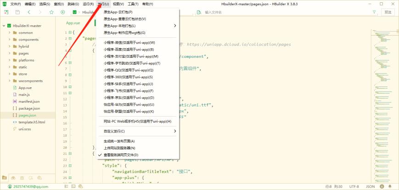399x190 pixels.
Task: Open notifications bell icon
Action: pyautogui.click(x=390, y=186)
